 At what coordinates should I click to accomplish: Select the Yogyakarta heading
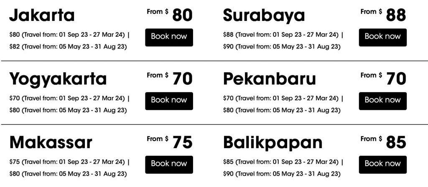[58, 79]
